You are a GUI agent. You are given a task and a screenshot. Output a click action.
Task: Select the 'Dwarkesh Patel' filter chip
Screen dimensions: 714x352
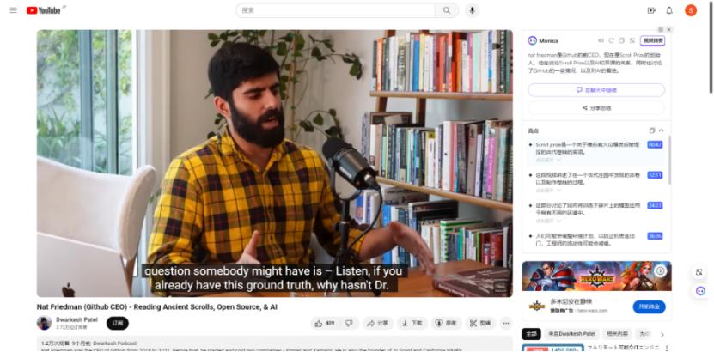pos(572,334)
